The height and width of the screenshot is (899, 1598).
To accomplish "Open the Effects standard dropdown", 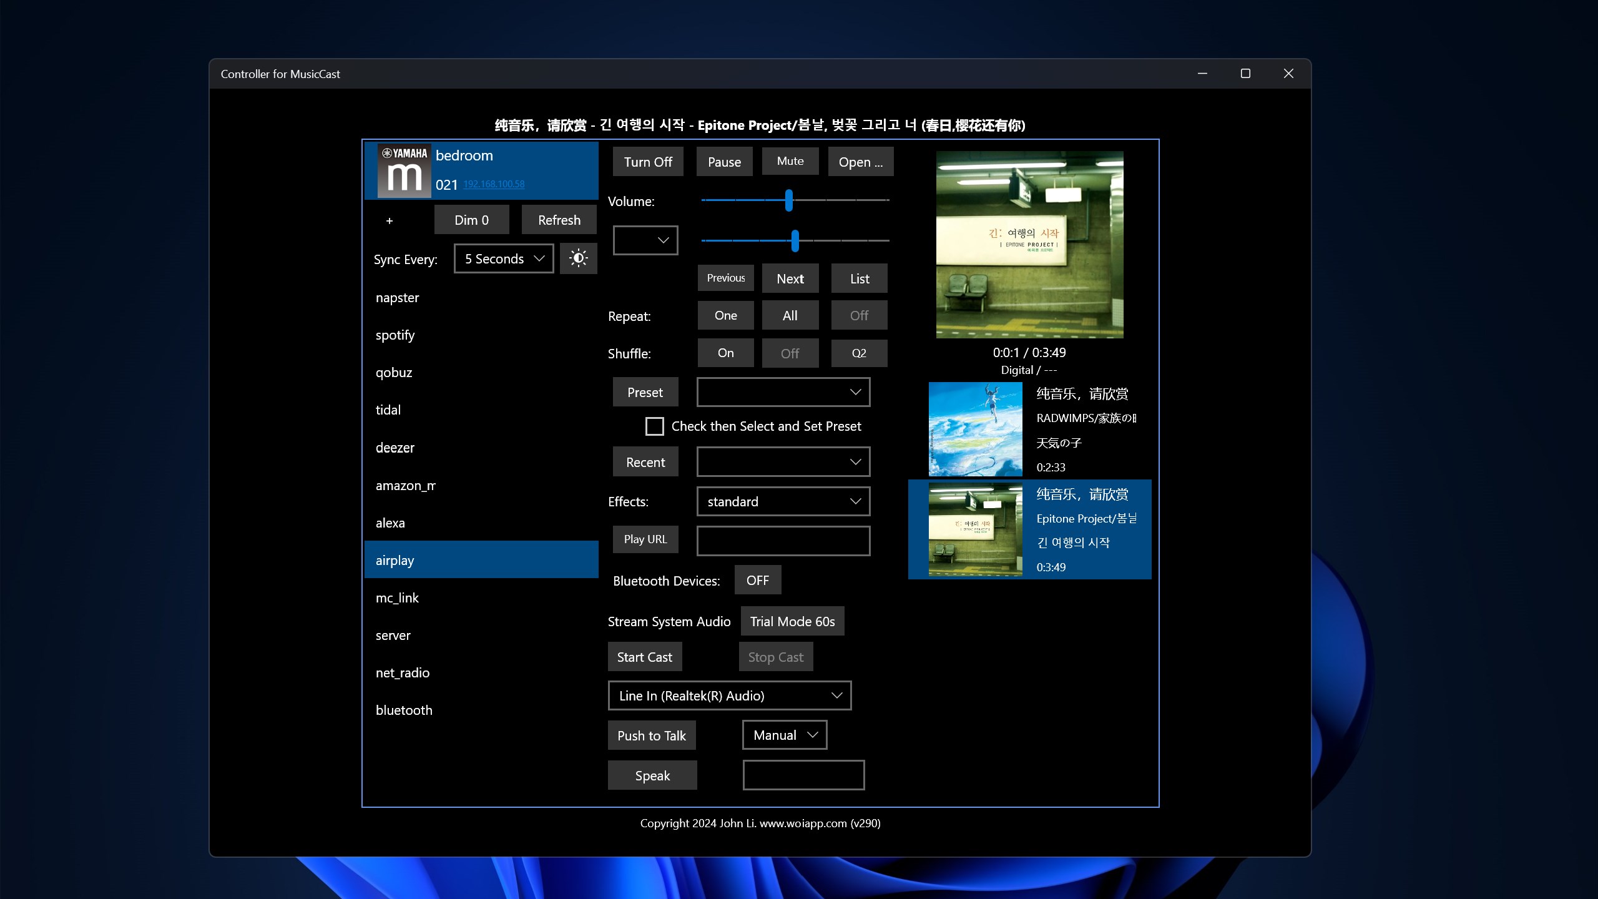I will 783,501.
